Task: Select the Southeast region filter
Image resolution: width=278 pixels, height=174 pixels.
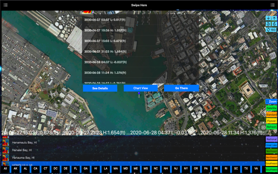Action: click(272, 163)
